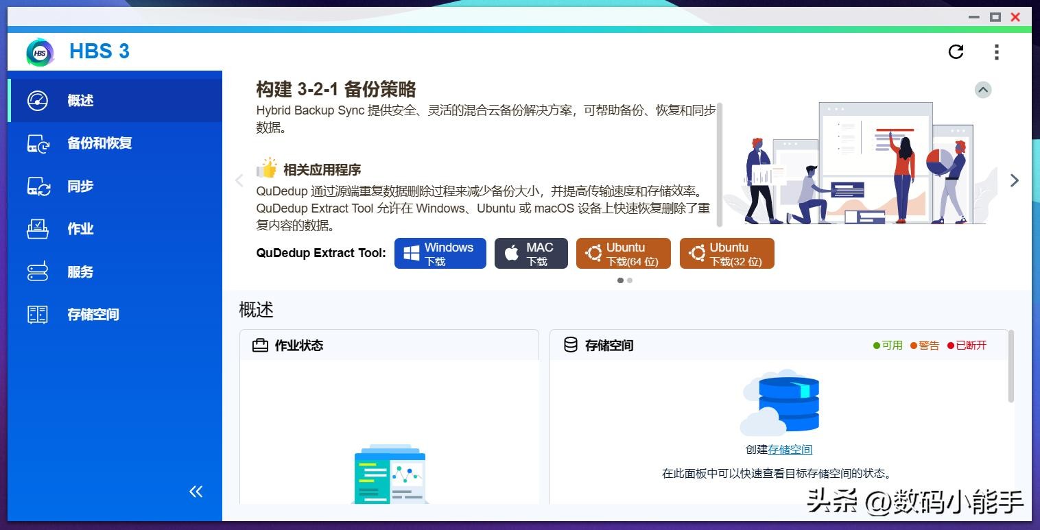Open the three-dot more options menu

pyautogui.click(x=996, y=51)
